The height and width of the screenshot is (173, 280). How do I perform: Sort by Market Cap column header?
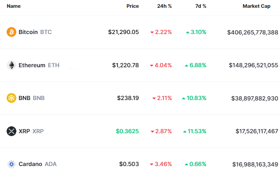coord(256,6)
